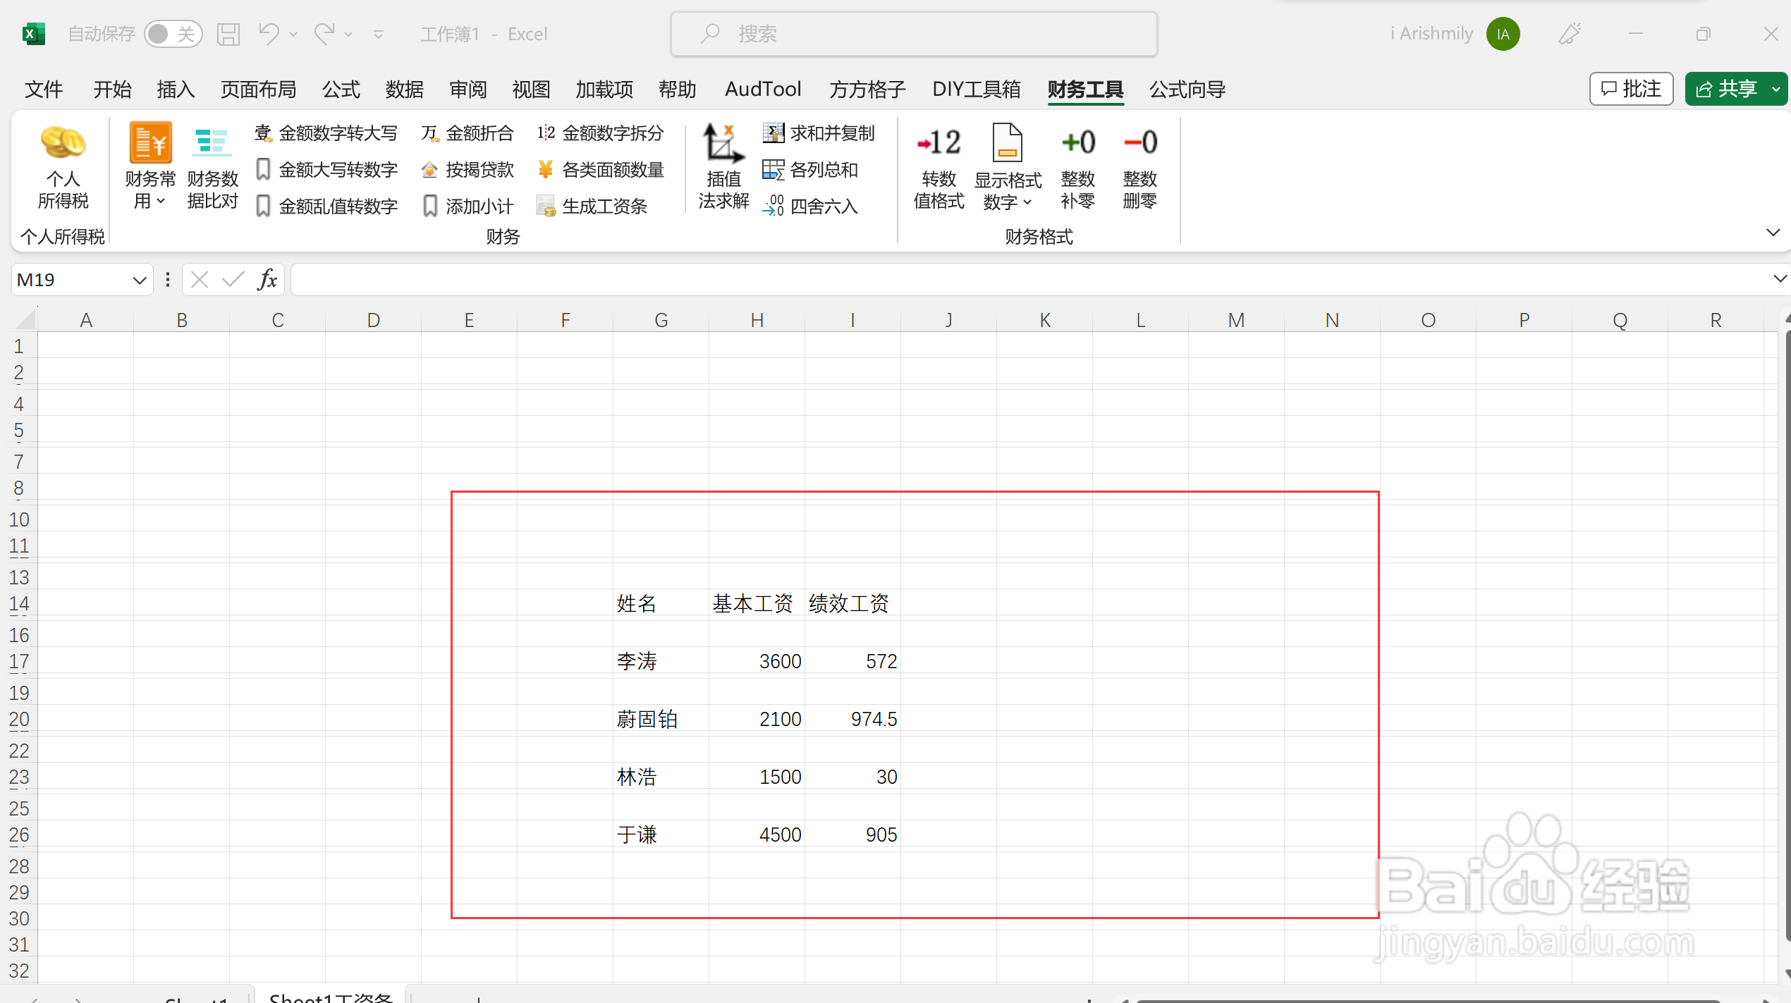Select the cell containing 于谦

click(661, 835)
